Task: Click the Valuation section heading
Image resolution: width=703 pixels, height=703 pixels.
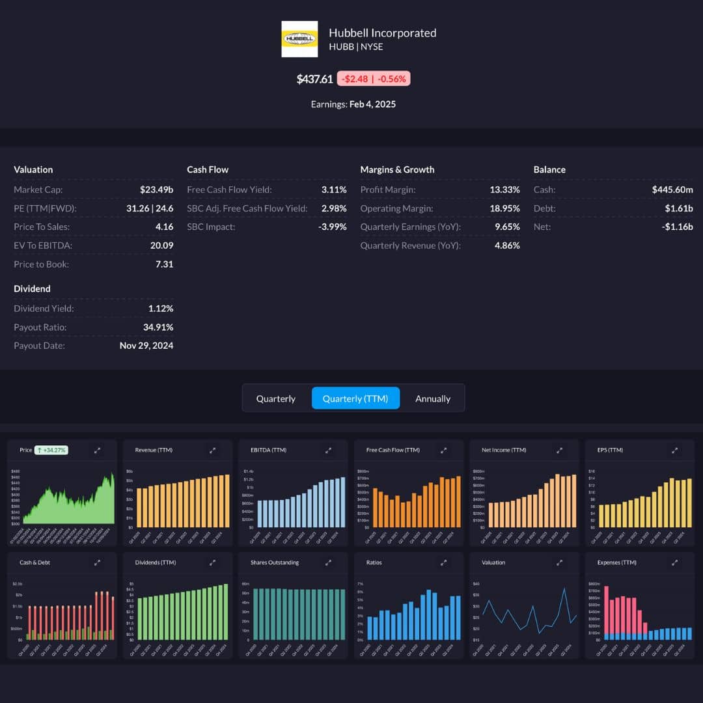Action: 33,169
